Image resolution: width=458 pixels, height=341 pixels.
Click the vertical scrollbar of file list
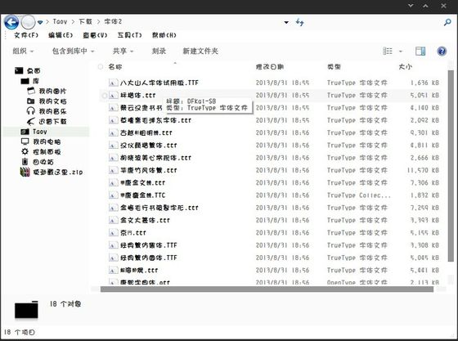451,166
